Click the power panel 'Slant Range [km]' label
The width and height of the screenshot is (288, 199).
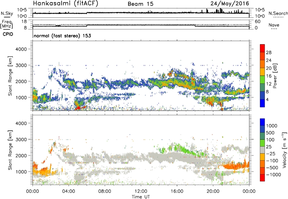10,76
